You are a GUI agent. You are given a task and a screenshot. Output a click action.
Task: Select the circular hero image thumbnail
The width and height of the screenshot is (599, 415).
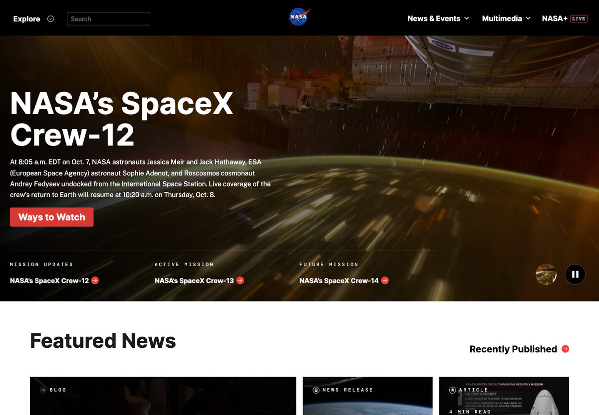coord(546,274)
